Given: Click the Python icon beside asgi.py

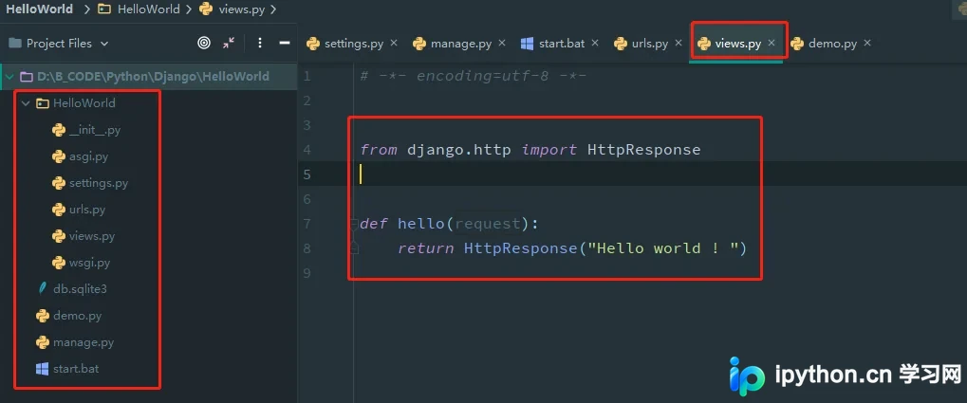Looking at the screenshot, I should point(59,156).
